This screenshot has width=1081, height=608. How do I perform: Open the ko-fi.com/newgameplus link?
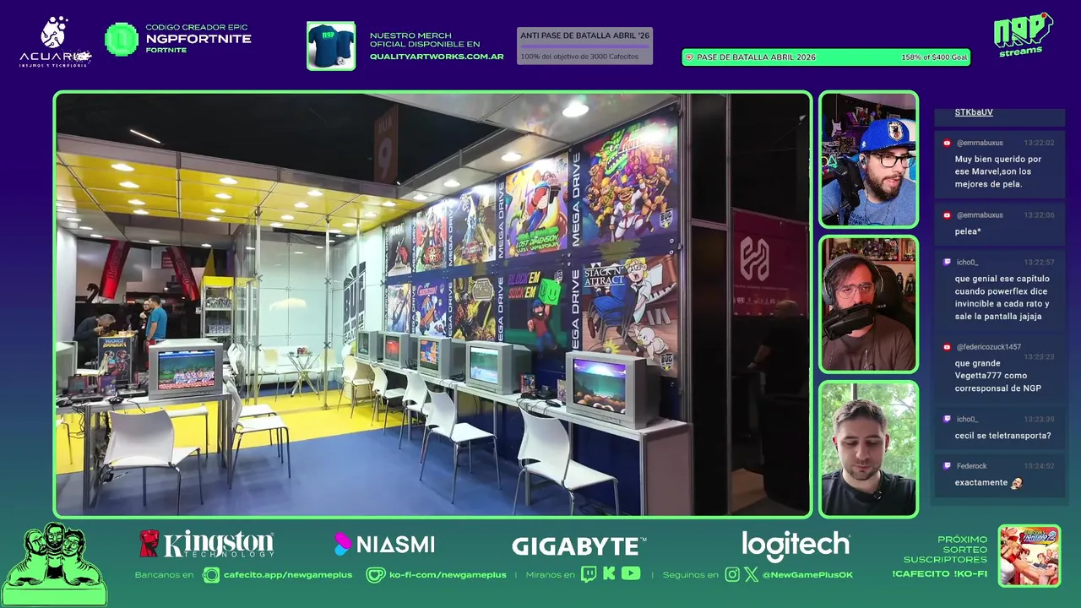click(448, 575)
